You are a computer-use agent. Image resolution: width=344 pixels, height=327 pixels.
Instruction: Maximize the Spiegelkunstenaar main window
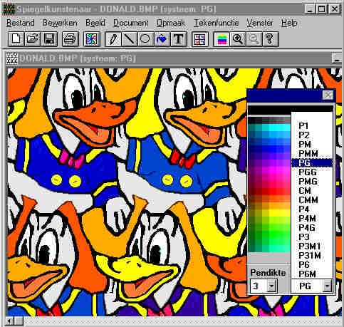tap(321, 9)
